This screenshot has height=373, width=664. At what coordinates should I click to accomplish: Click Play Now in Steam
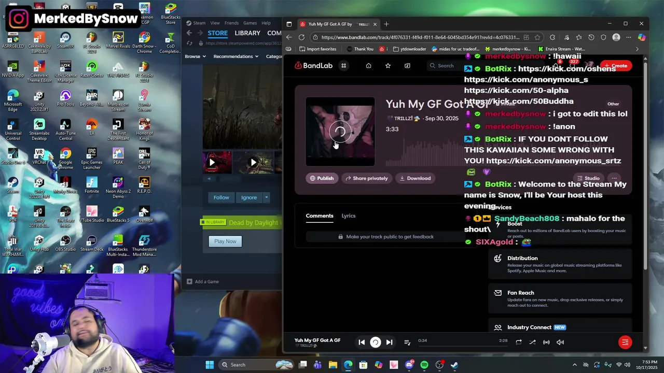pos(225,241)
